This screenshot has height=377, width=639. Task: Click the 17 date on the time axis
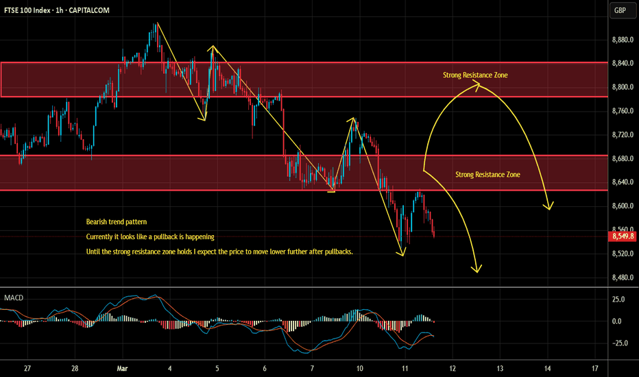[x=595, y=369]
